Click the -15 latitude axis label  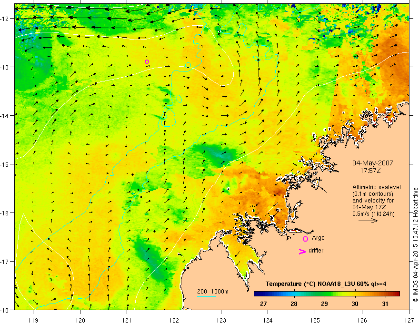pyautogui.click(x=5, y=164)
